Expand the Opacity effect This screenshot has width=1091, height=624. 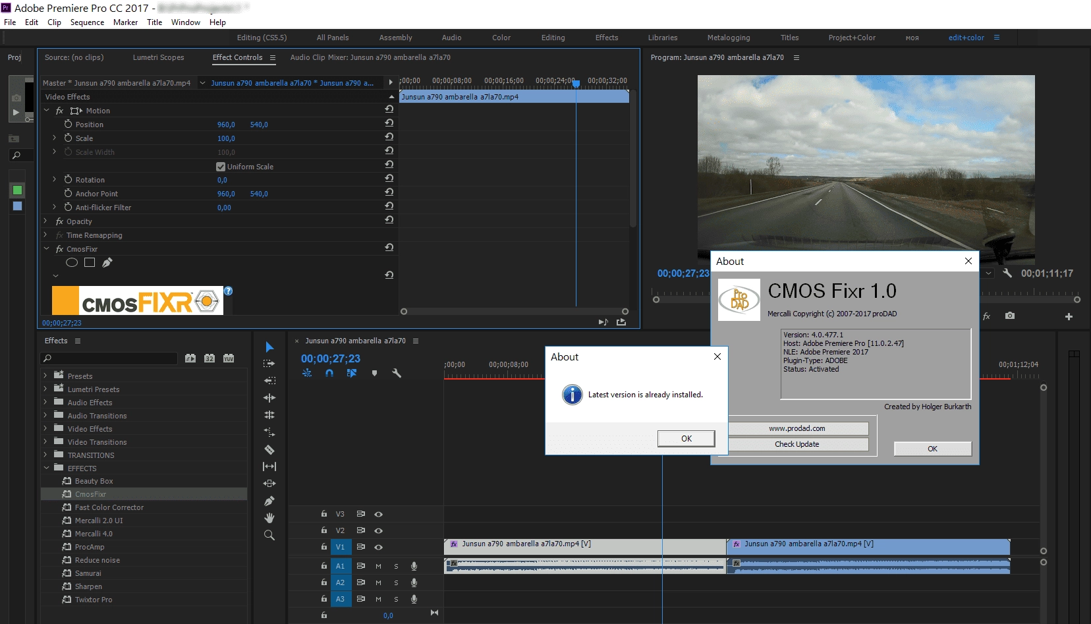coord(45,221)
